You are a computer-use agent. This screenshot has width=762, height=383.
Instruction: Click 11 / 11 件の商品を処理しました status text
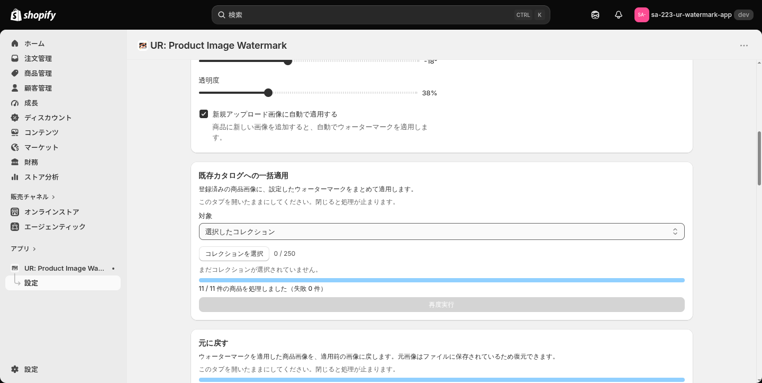click(262, 289)
